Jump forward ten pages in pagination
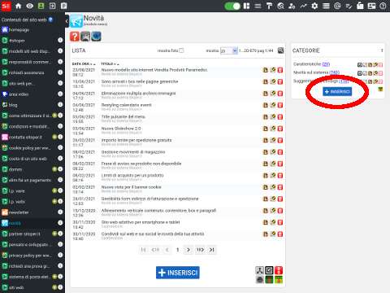 (200, 250)
